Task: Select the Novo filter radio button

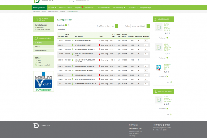Action: tap(36, 60)
